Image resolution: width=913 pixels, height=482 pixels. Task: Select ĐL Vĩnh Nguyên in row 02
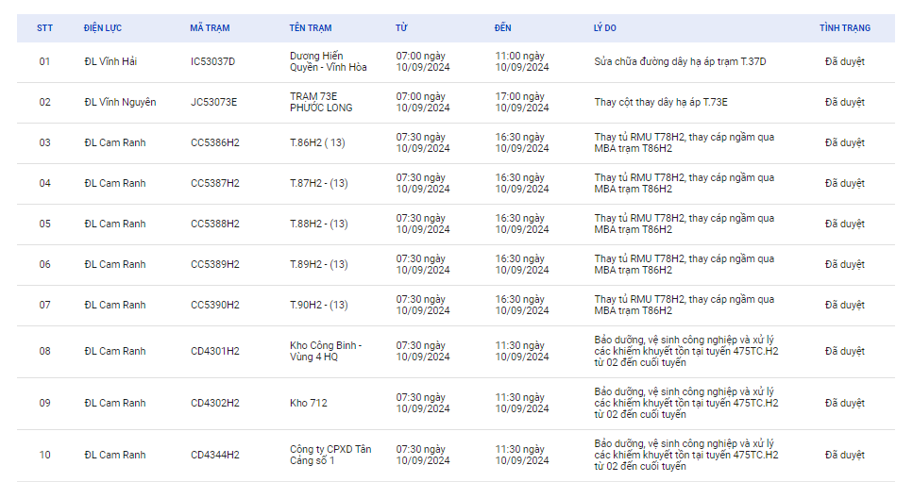[x=120, y=102]
